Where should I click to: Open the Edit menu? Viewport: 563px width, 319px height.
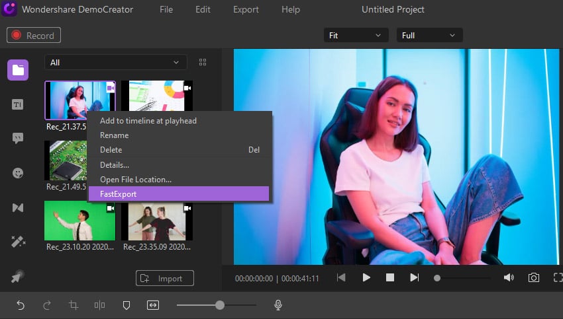click(203, 9)
